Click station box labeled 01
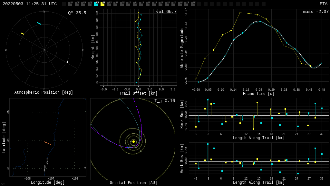This screenshot has width=330, height=186. click(x=70, y=4)
